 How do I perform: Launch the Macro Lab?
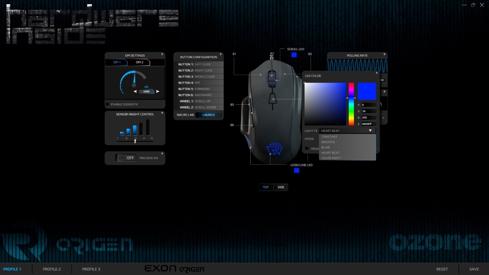point(209,115)
